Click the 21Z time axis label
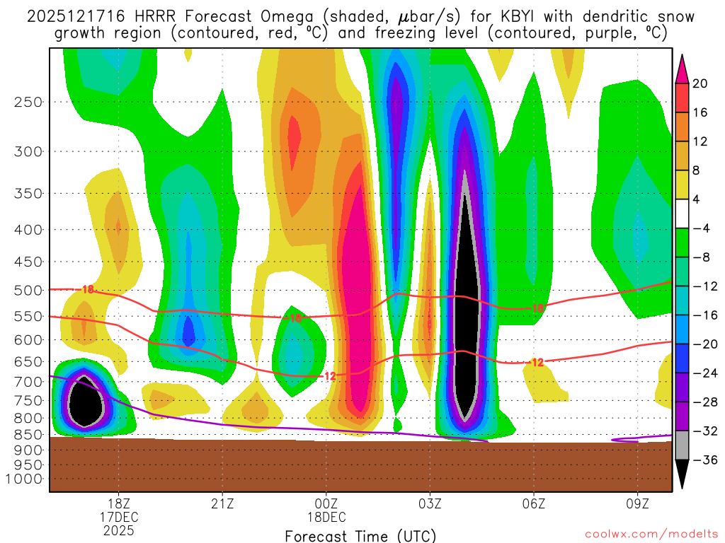Image resolution: width=725 pixels, height=543 pixels. 222,503
